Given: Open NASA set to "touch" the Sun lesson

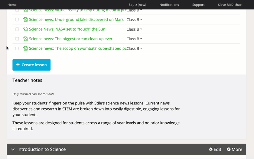Looking at the screenshot, I should [x=67, y=29].
